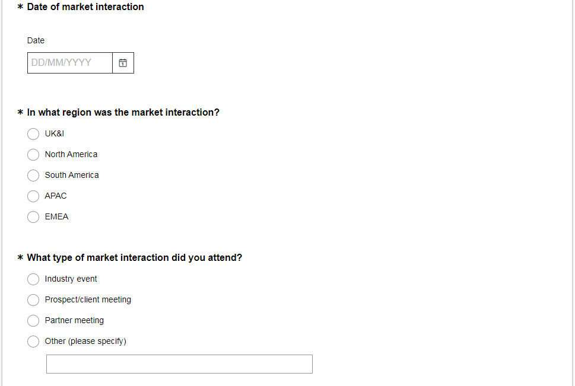The image size is (575, 386).
Task: Select the UK&I region option
Action: click(33, 134)
